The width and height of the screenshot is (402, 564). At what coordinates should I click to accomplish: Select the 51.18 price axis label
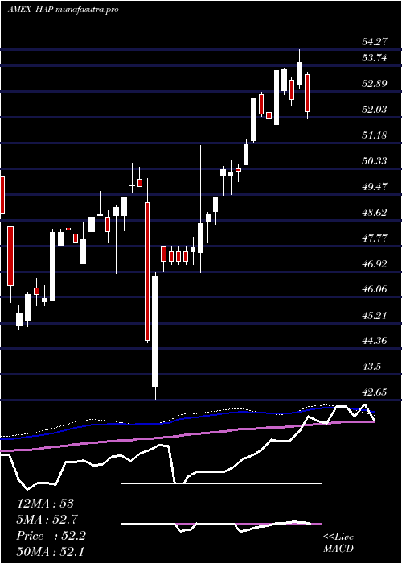(x=375, y=135)
